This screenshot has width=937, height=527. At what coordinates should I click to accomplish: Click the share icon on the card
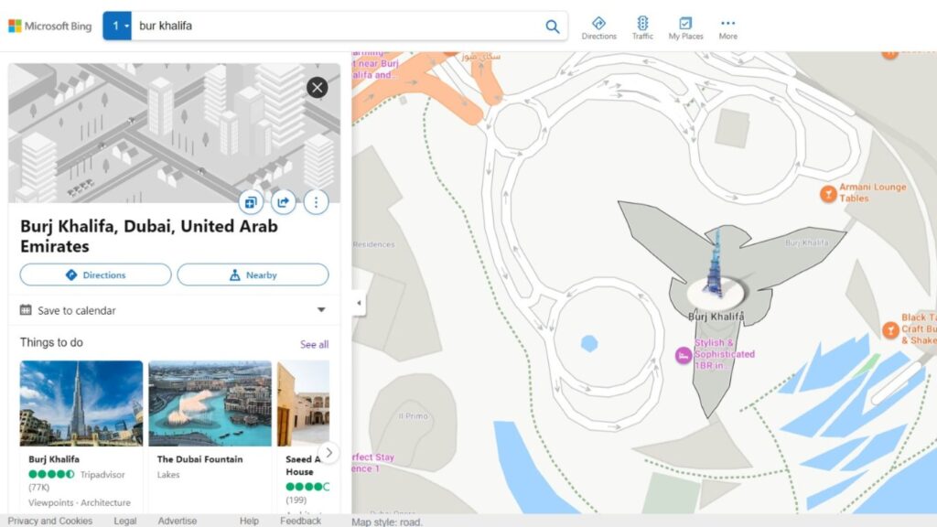[284, 202]
